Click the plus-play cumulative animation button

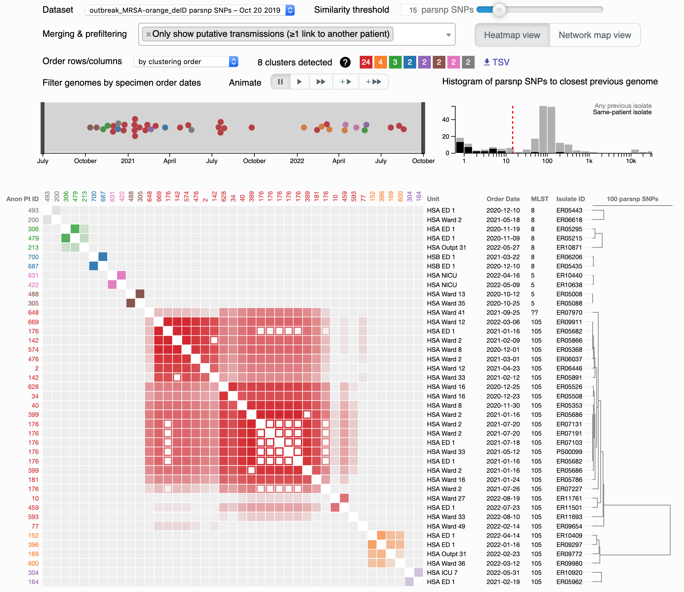tap(345, 82)
